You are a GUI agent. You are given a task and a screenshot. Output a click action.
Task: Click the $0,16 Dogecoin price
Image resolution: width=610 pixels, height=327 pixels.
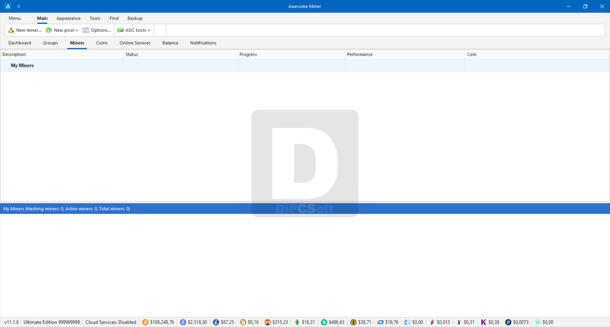coord(253,322)
